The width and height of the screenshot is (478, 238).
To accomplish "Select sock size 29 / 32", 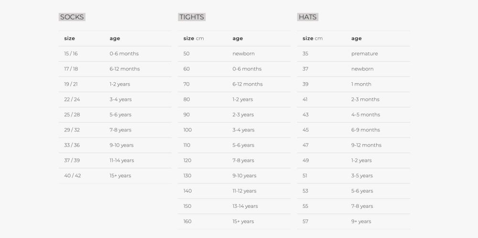I will 72,130.
